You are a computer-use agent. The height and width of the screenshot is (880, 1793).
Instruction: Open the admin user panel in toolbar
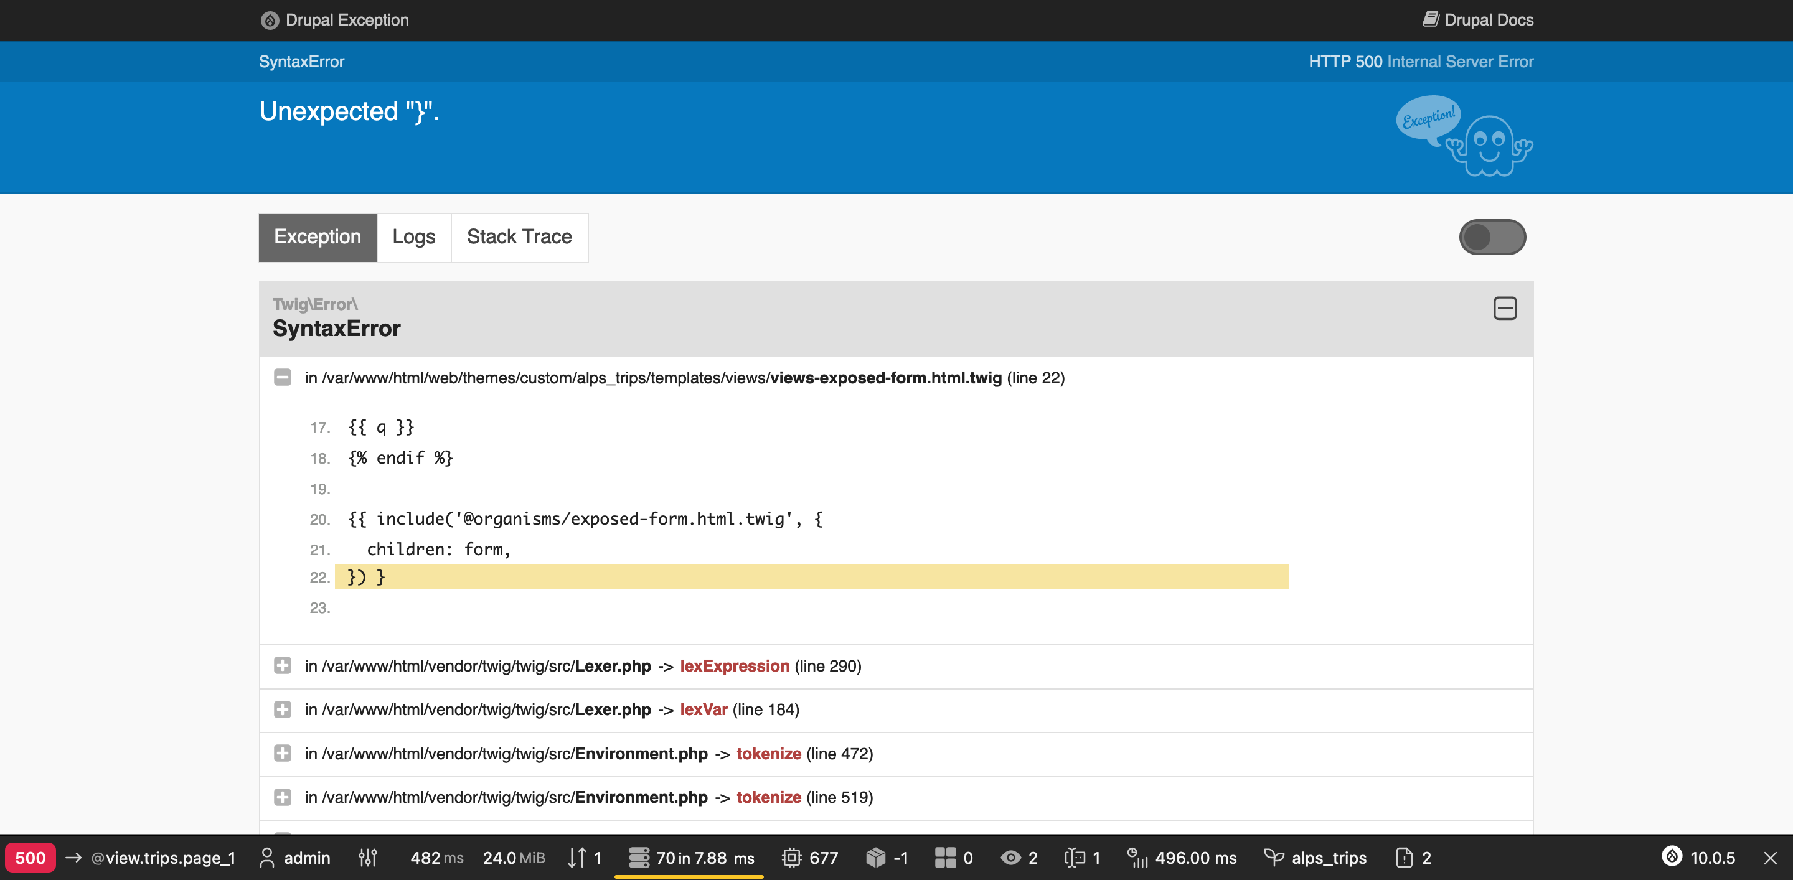point(294,858)
